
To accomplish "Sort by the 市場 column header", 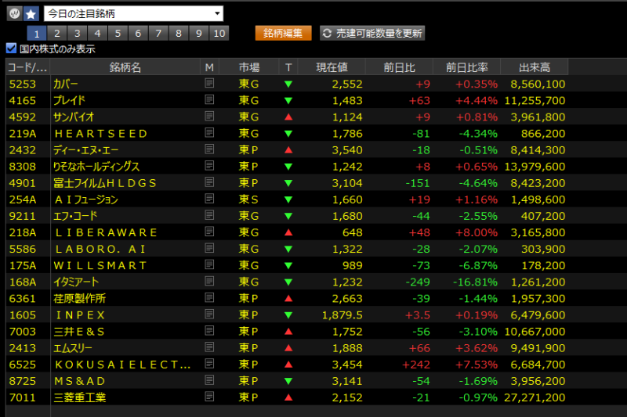I will [249, 67].
